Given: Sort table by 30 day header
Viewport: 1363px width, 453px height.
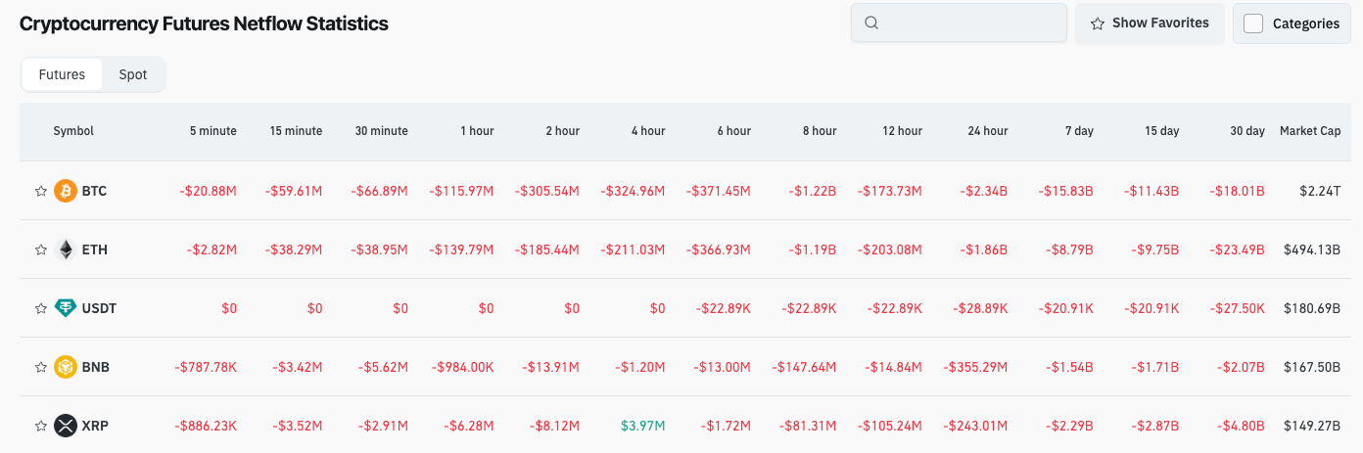Looking at the screenshot, I should point(1245,131).
